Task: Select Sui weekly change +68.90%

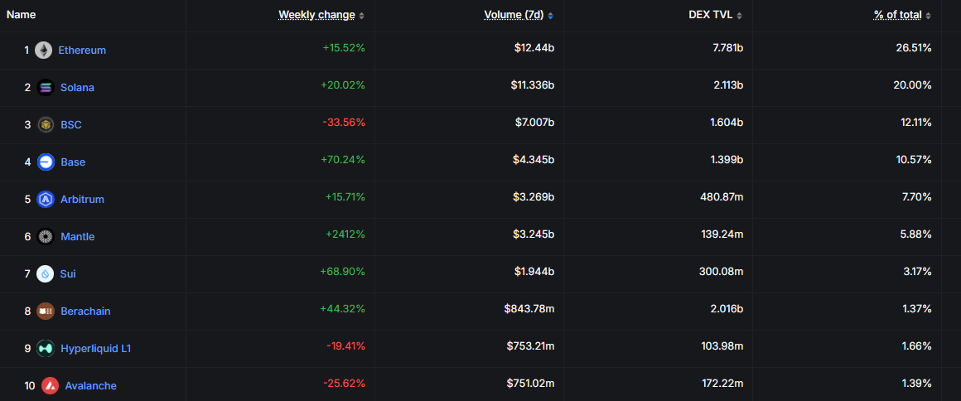Action: [343, 272]
